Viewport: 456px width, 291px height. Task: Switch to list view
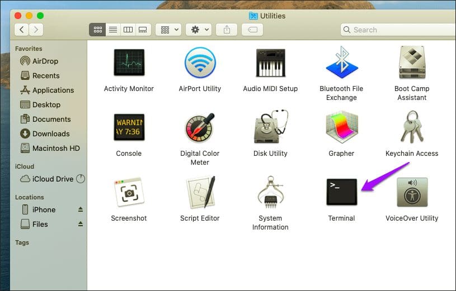point(113,30)
